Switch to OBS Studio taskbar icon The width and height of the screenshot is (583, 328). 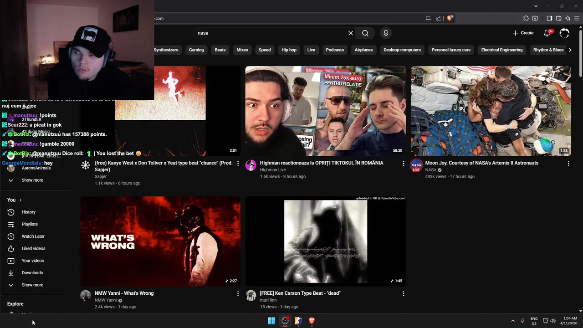(x=285, y=321)
